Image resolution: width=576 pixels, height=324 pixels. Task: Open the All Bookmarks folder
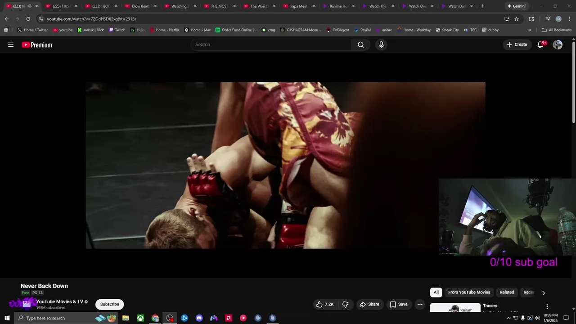(557, 30)
